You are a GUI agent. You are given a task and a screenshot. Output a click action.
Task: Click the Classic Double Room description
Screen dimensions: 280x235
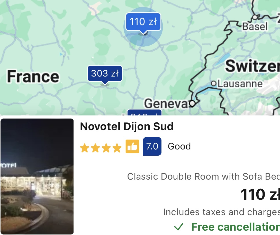204,177
